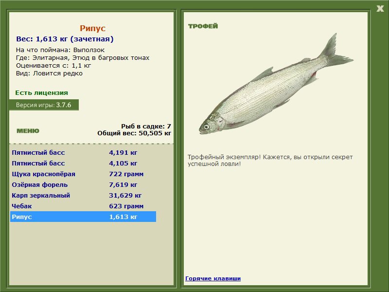This screenshot has height=292, width=389.
Task: Click the Трофейный экземпляр description text
Action: point(270,161)
